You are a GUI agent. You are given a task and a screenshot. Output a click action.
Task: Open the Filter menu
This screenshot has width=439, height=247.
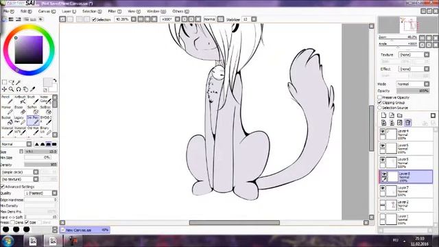click(x=115, y=12)
